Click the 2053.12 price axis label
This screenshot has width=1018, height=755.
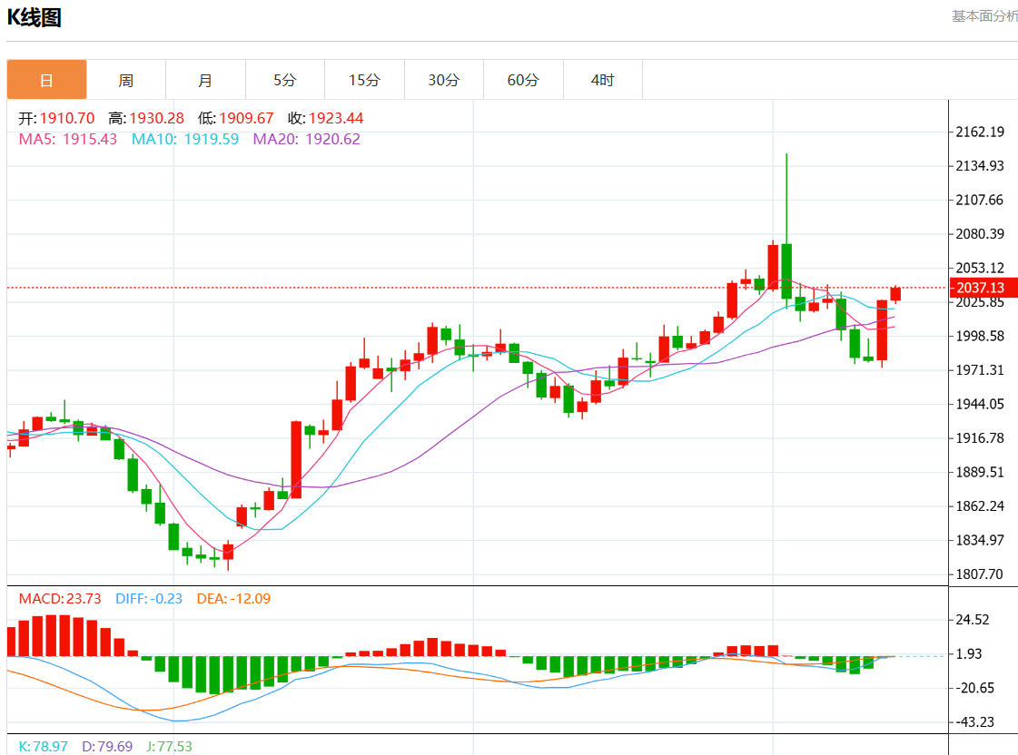[x=980, y=268]
